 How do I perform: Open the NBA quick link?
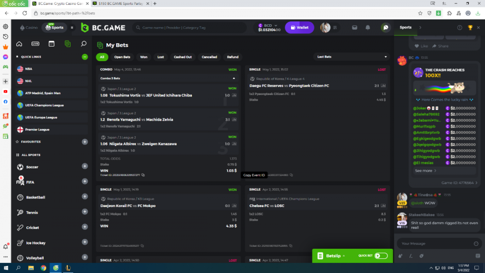pos(29,69)
